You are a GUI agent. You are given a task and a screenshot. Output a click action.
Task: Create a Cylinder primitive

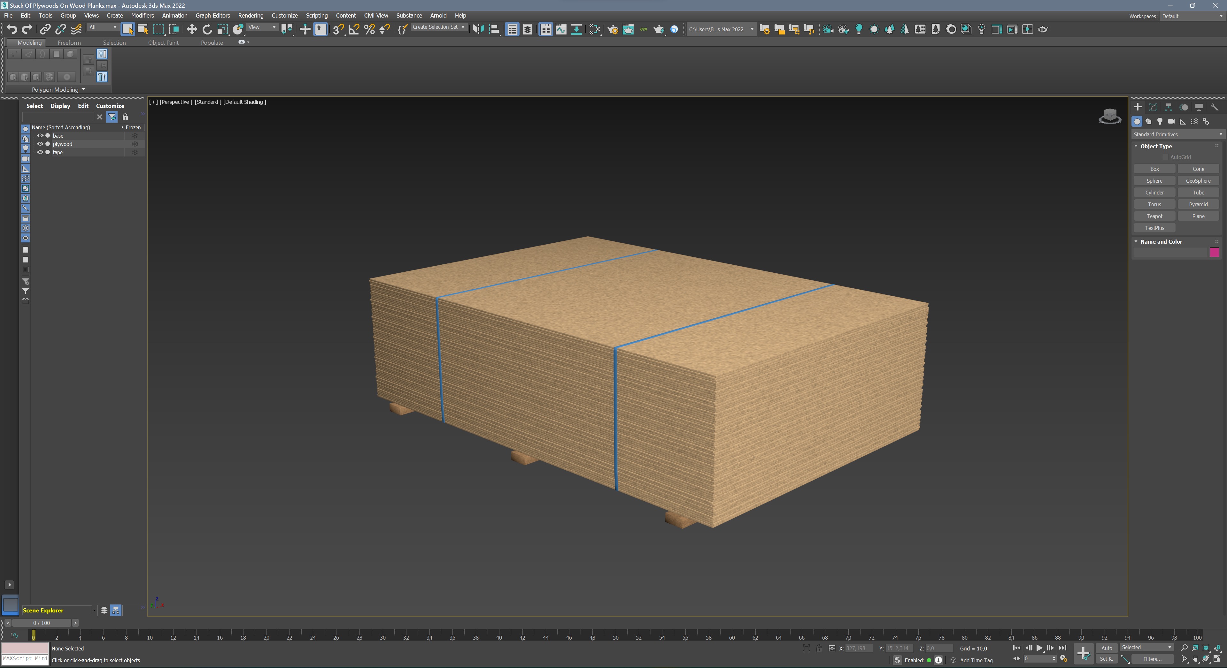coord(1154,192)
